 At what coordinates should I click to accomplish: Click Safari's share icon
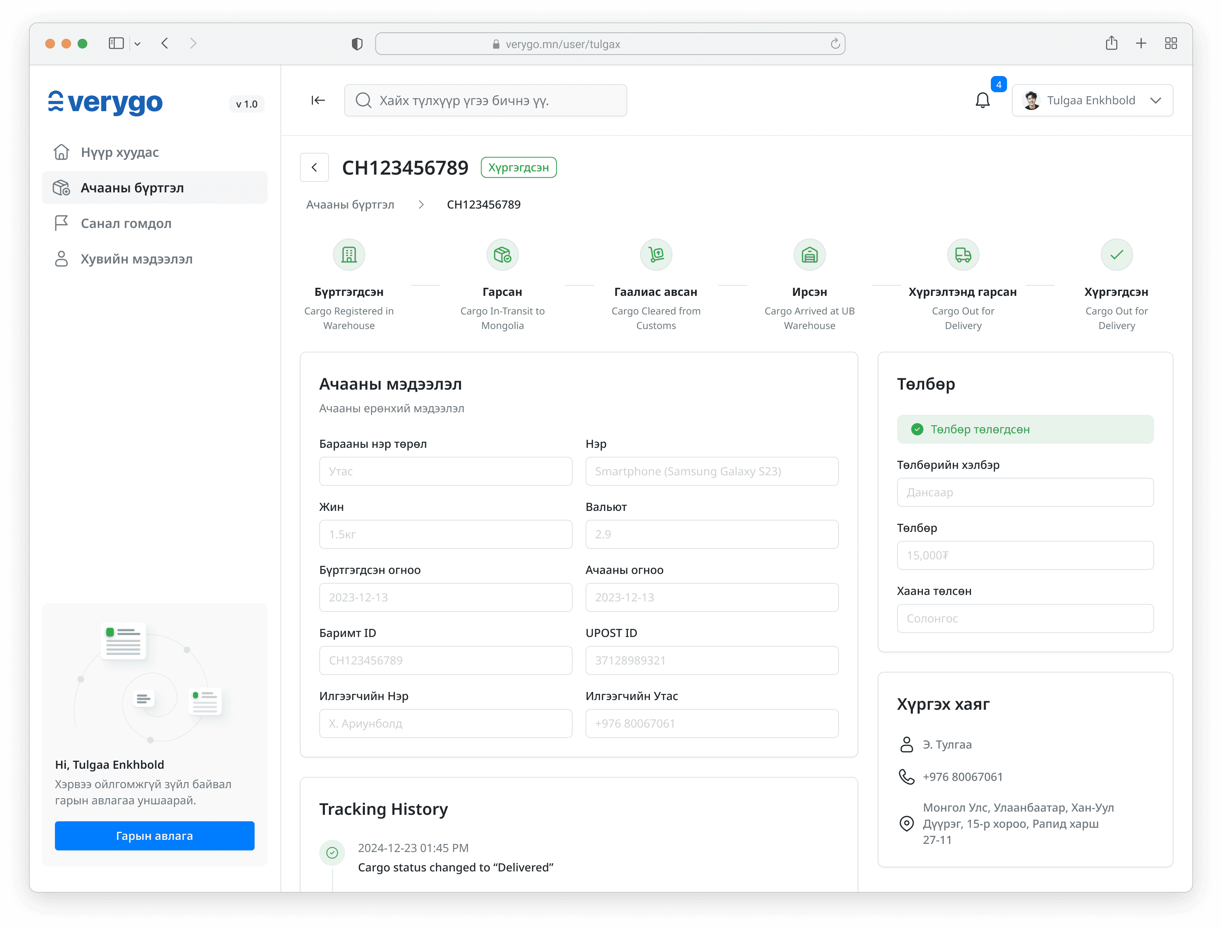tap(1112, 43)
